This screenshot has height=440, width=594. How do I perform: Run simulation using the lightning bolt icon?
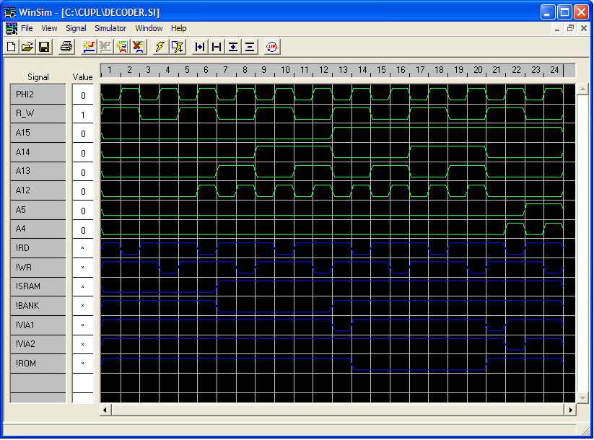pos(160,47)
